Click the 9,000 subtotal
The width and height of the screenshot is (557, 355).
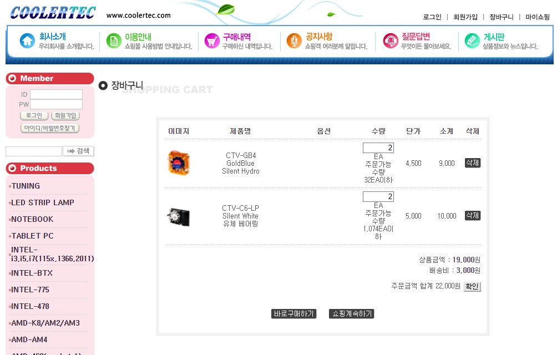click(447, 163)
